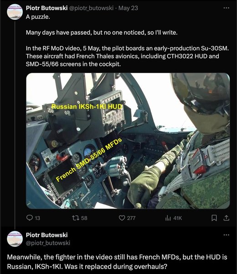Screen dimensions: 237x274
Task: Tap the retweet icon with 58
Action: pos(76,218)
